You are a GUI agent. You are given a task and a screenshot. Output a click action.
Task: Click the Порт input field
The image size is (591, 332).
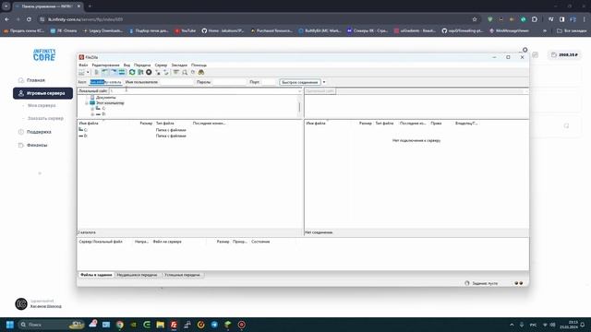pos(268,82)
